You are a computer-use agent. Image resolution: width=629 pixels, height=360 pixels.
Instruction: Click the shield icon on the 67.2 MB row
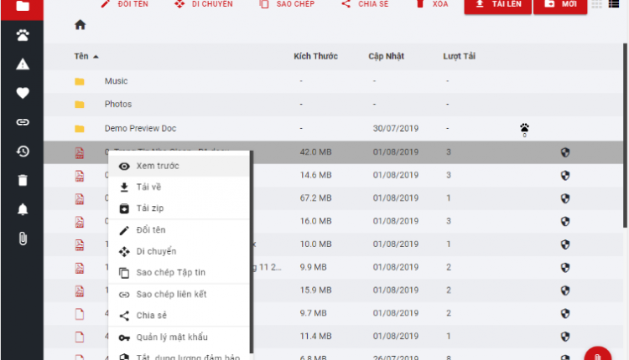565,198
